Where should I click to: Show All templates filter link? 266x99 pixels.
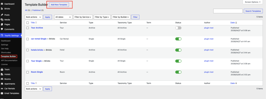pyautogui.click(x=26, y=10)
